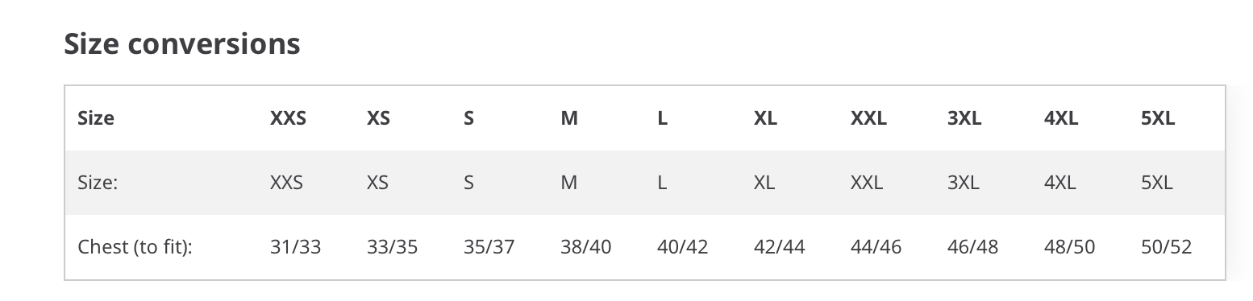The image size is (1253, 301).
Task: Select the 3XL column header
Action: 964,118
